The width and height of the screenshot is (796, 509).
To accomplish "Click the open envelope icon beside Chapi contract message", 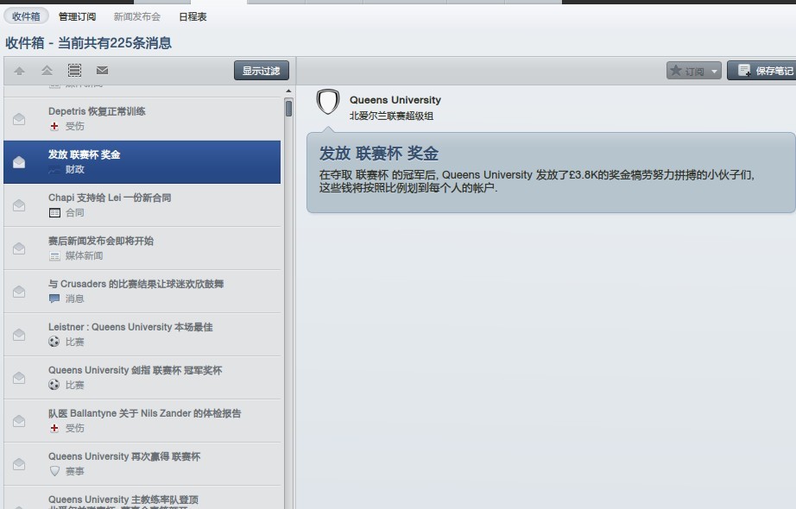I will [x=19, y=205].
